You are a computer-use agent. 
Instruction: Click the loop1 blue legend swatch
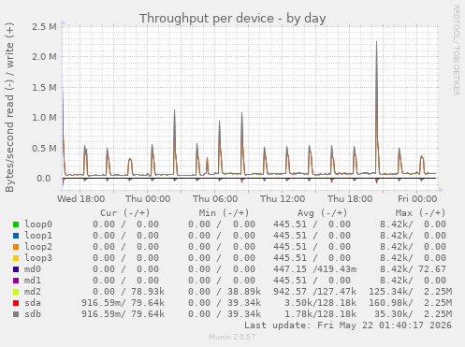tap(16, 236)
